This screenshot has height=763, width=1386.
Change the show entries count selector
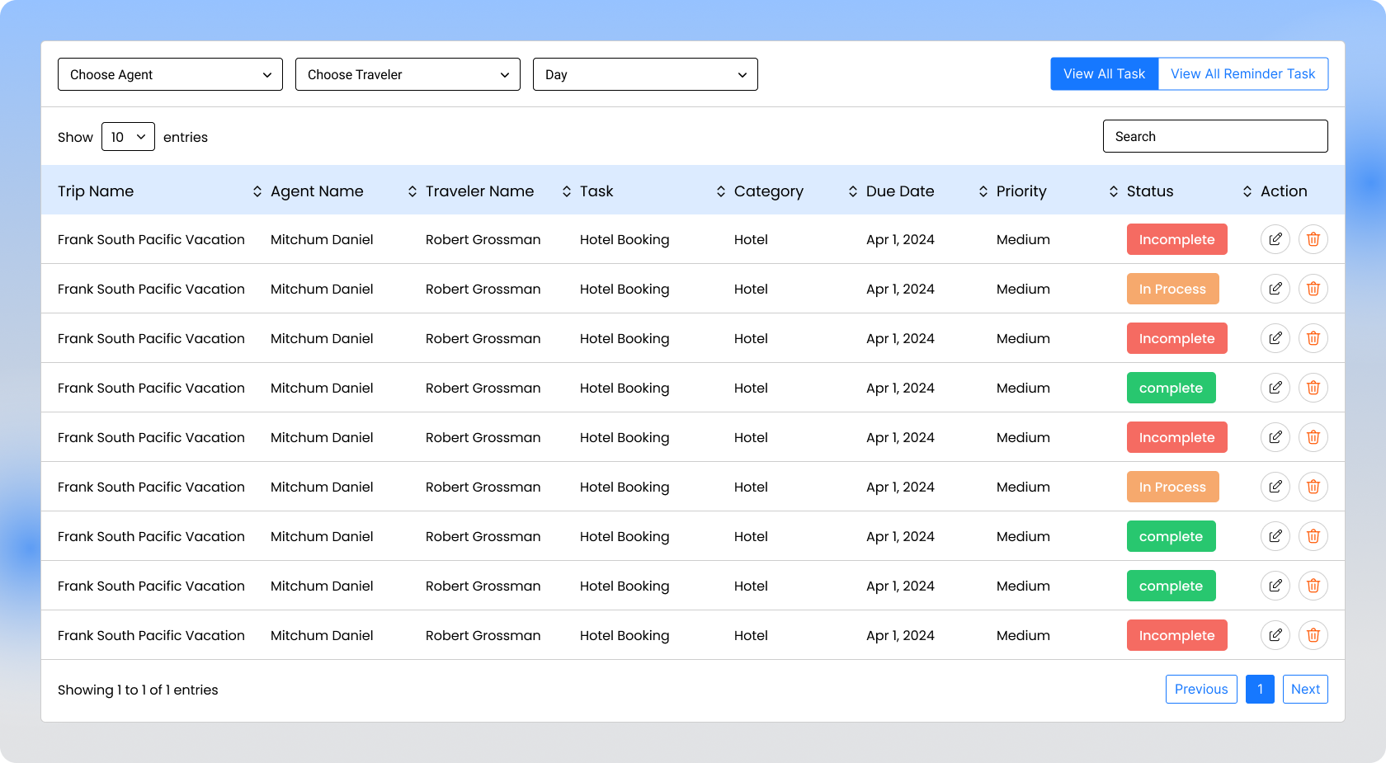coord(128,137)
